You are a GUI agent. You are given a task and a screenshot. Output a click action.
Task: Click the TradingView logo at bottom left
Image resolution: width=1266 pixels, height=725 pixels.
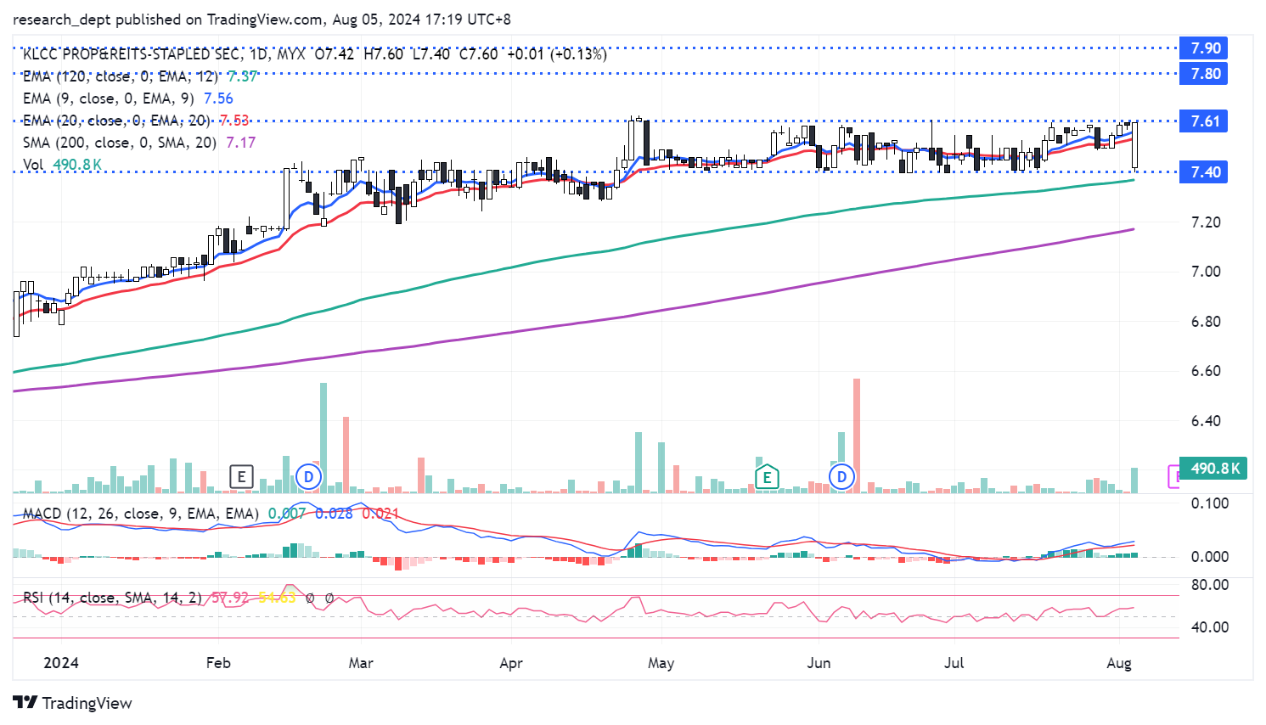[x=73, y=703]
